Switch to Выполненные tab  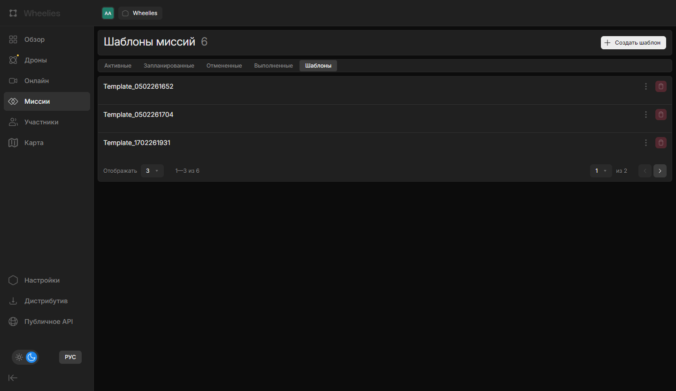point(273,66)
